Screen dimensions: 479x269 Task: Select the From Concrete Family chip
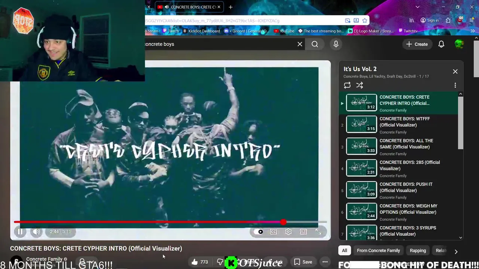pyautogui.click(x=378, y=251)
